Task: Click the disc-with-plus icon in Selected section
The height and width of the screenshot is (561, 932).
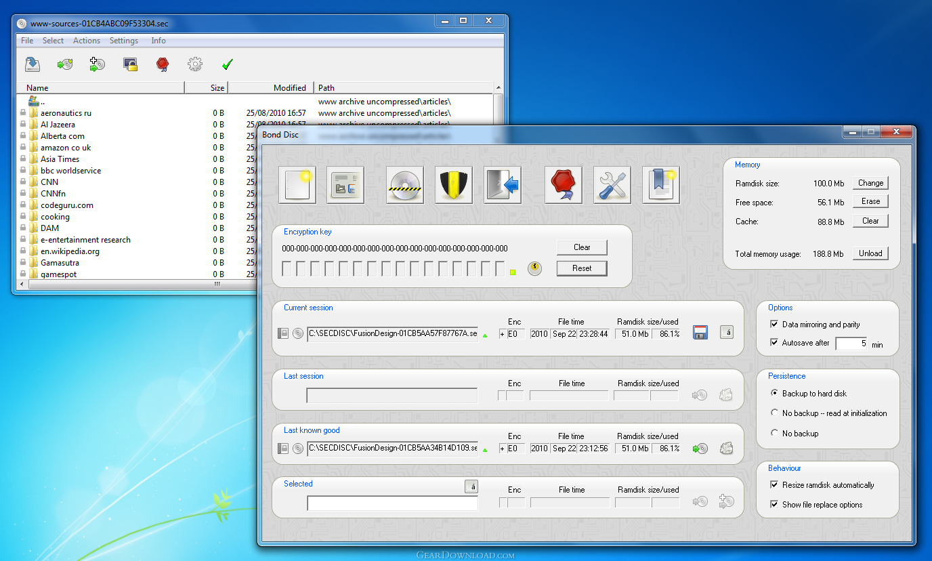Action: pyautogui.click(x=726, y=501)
